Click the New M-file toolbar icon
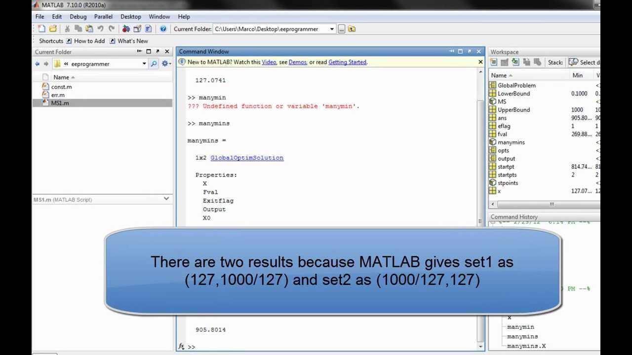 tap(41, 29)
